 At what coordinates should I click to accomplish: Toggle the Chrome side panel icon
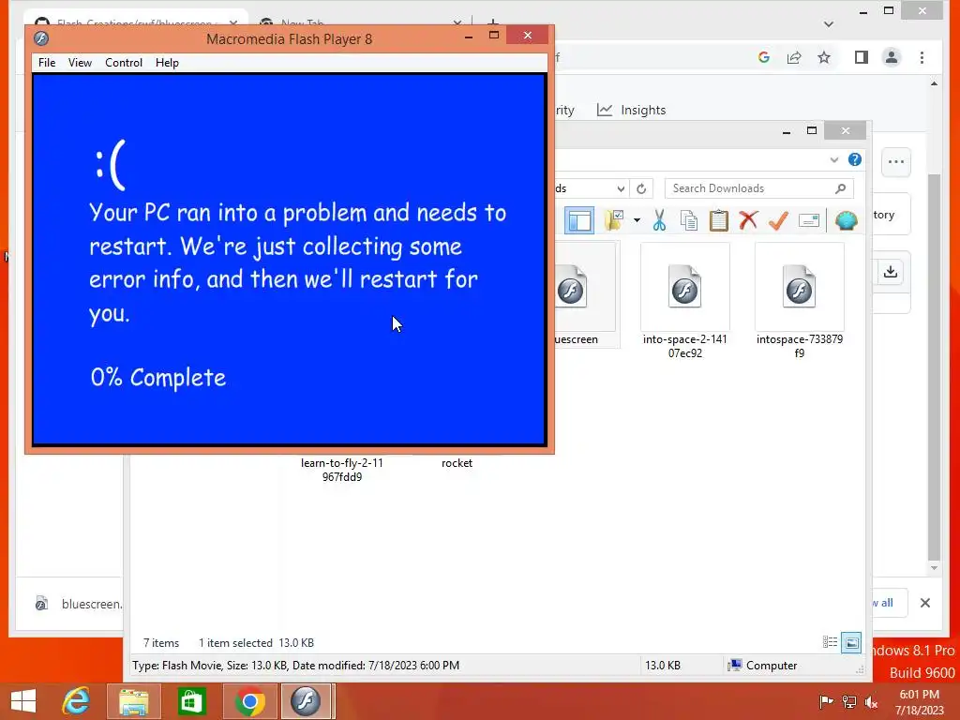(x=862, y=57)
